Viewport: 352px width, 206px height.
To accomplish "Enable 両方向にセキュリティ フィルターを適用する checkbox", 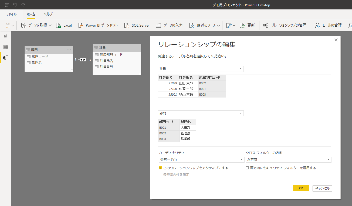I will pyautogui.click(x=247, y=168).
